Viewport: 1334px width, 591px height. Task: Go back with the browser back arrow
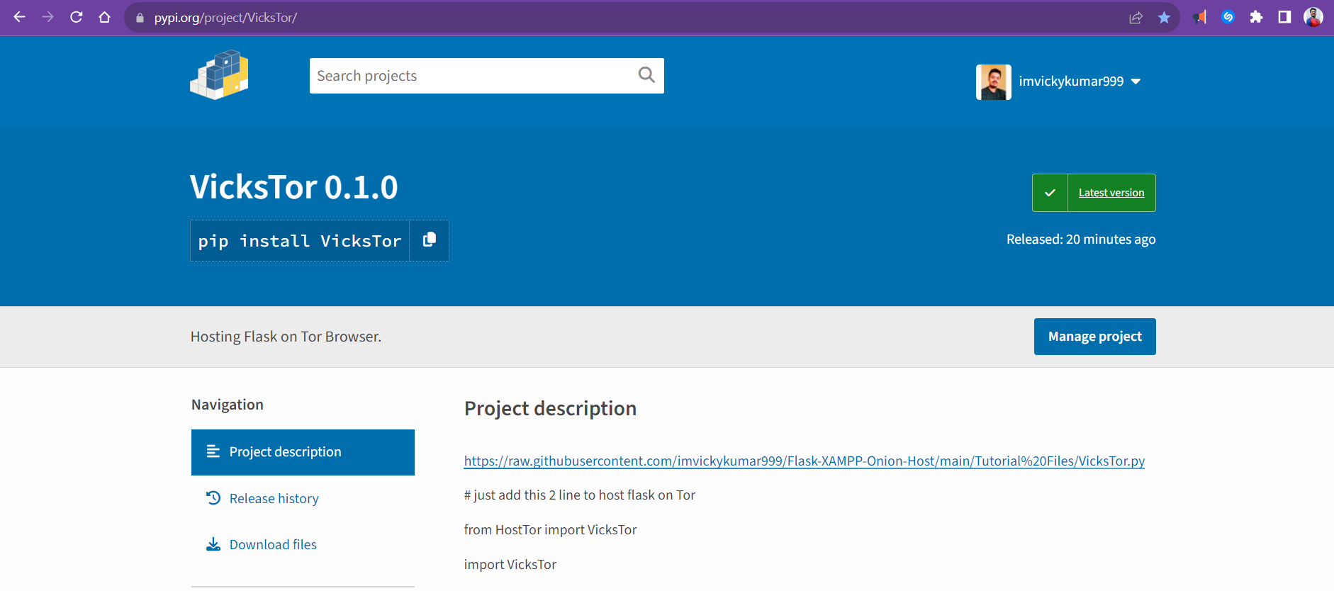click(19, 17)
